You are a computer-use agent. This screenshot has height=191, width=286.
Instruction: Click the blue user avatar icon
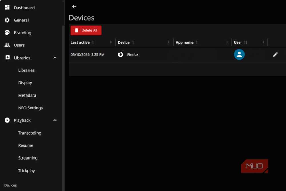coord(239,54)
